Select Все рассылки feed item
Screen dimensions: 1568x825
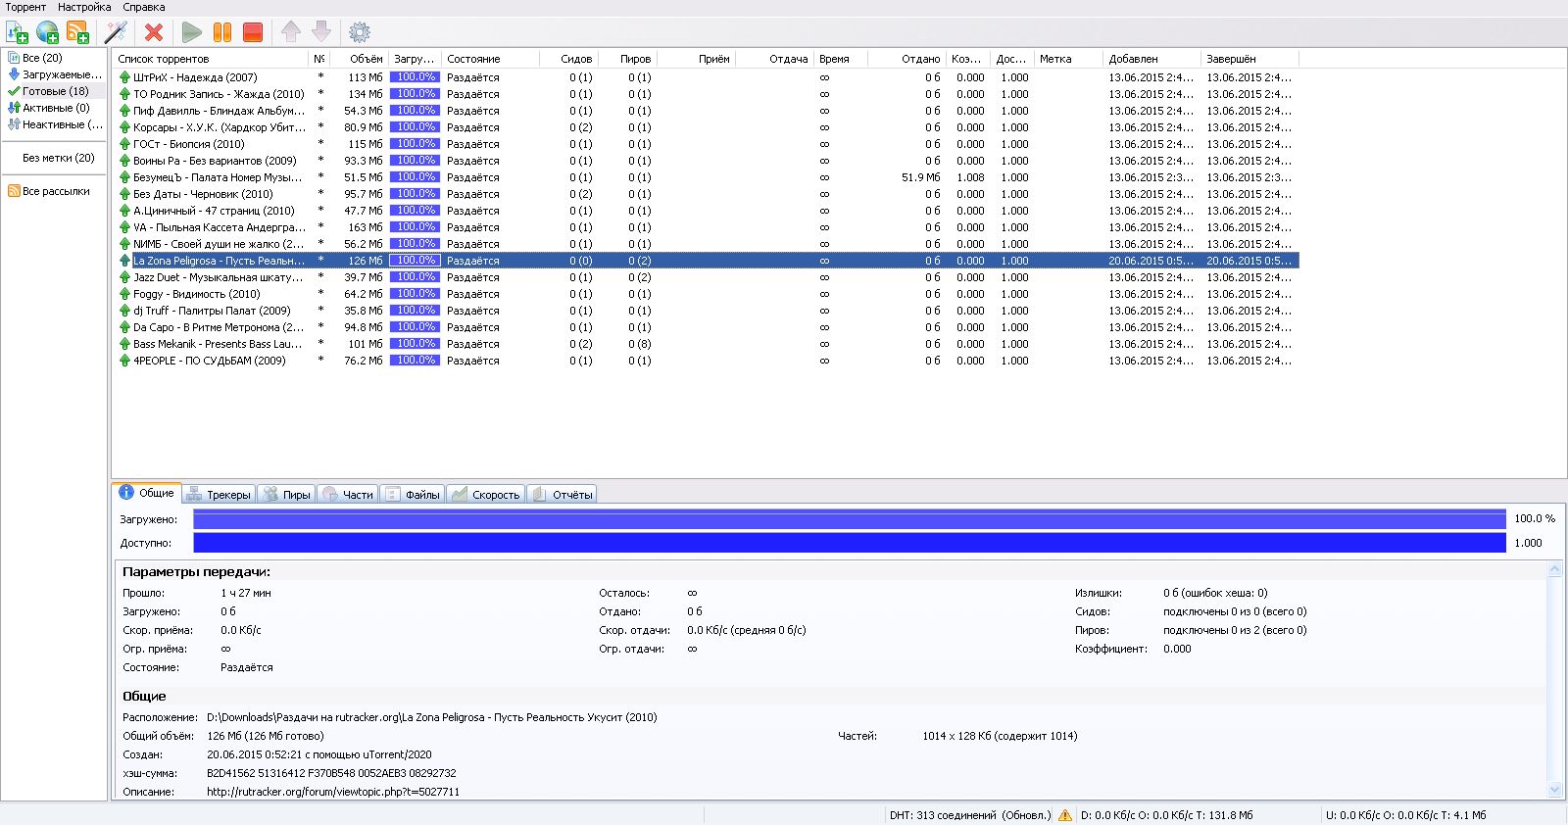coord(55,191)
